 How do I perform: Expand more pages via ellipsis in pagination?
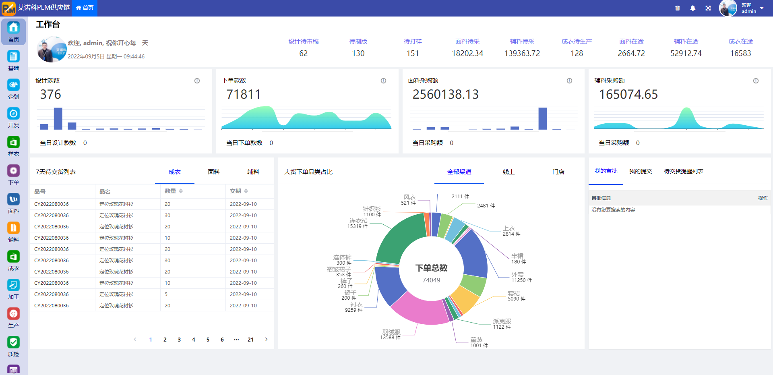click(236, 340)
